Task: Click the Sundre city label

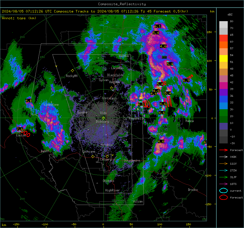Action: 82,112
